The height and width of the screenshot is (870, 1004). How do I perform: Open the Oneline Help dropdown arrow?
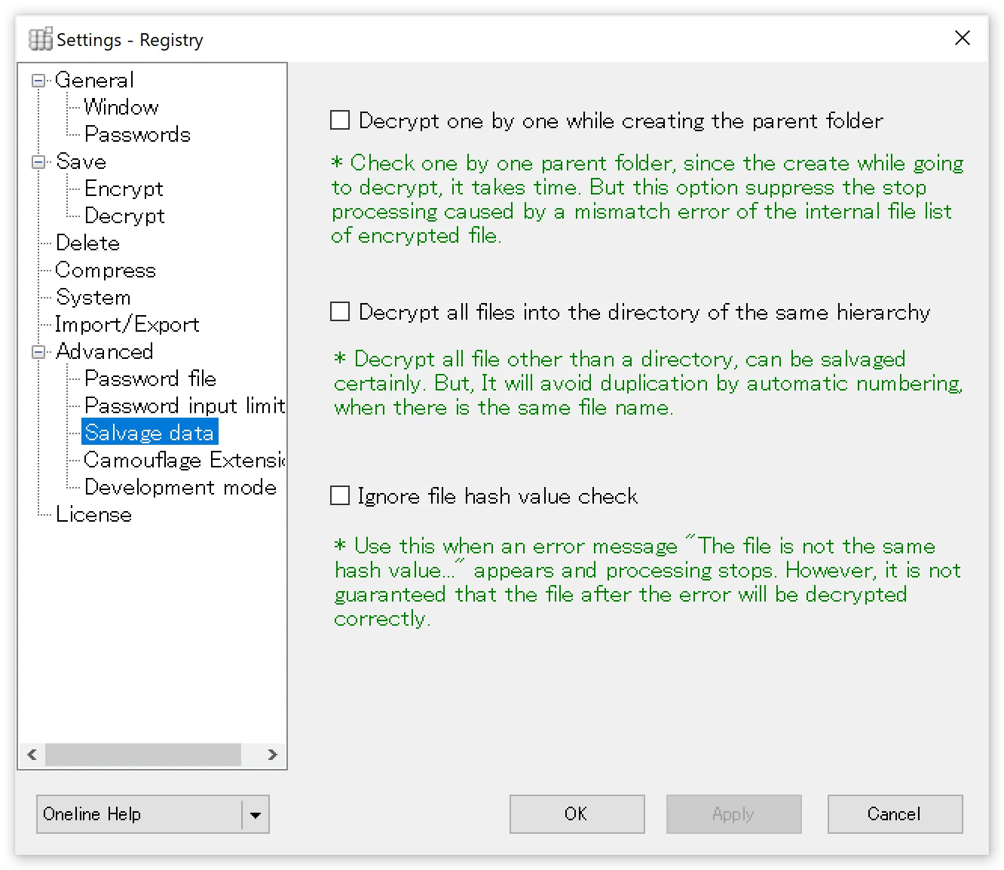[256, 814]
